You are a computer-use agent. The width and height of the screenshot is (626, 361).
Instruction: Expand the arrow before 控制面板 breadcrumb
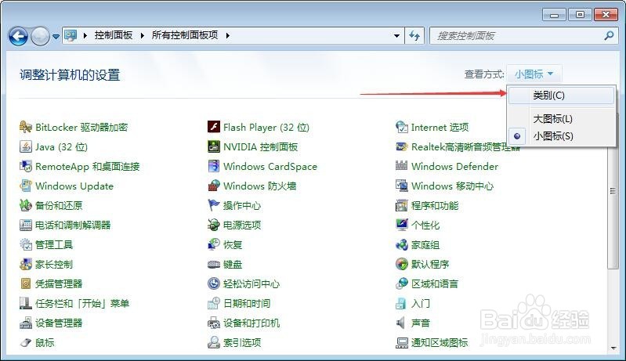[x=85, y=35]
